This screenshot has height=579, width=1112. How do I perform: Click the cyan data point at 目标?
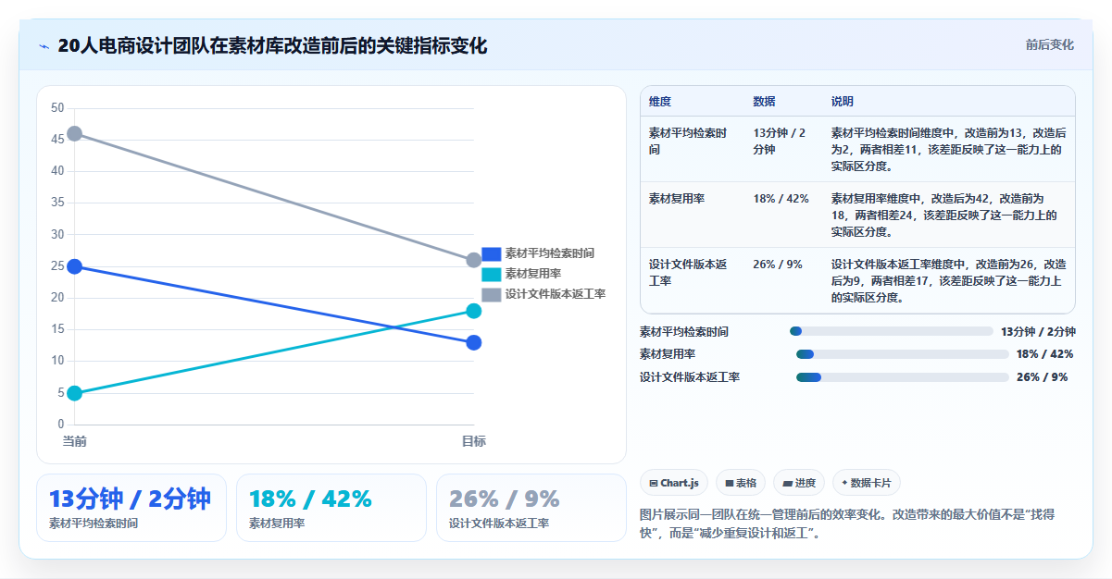coord(473,311)
